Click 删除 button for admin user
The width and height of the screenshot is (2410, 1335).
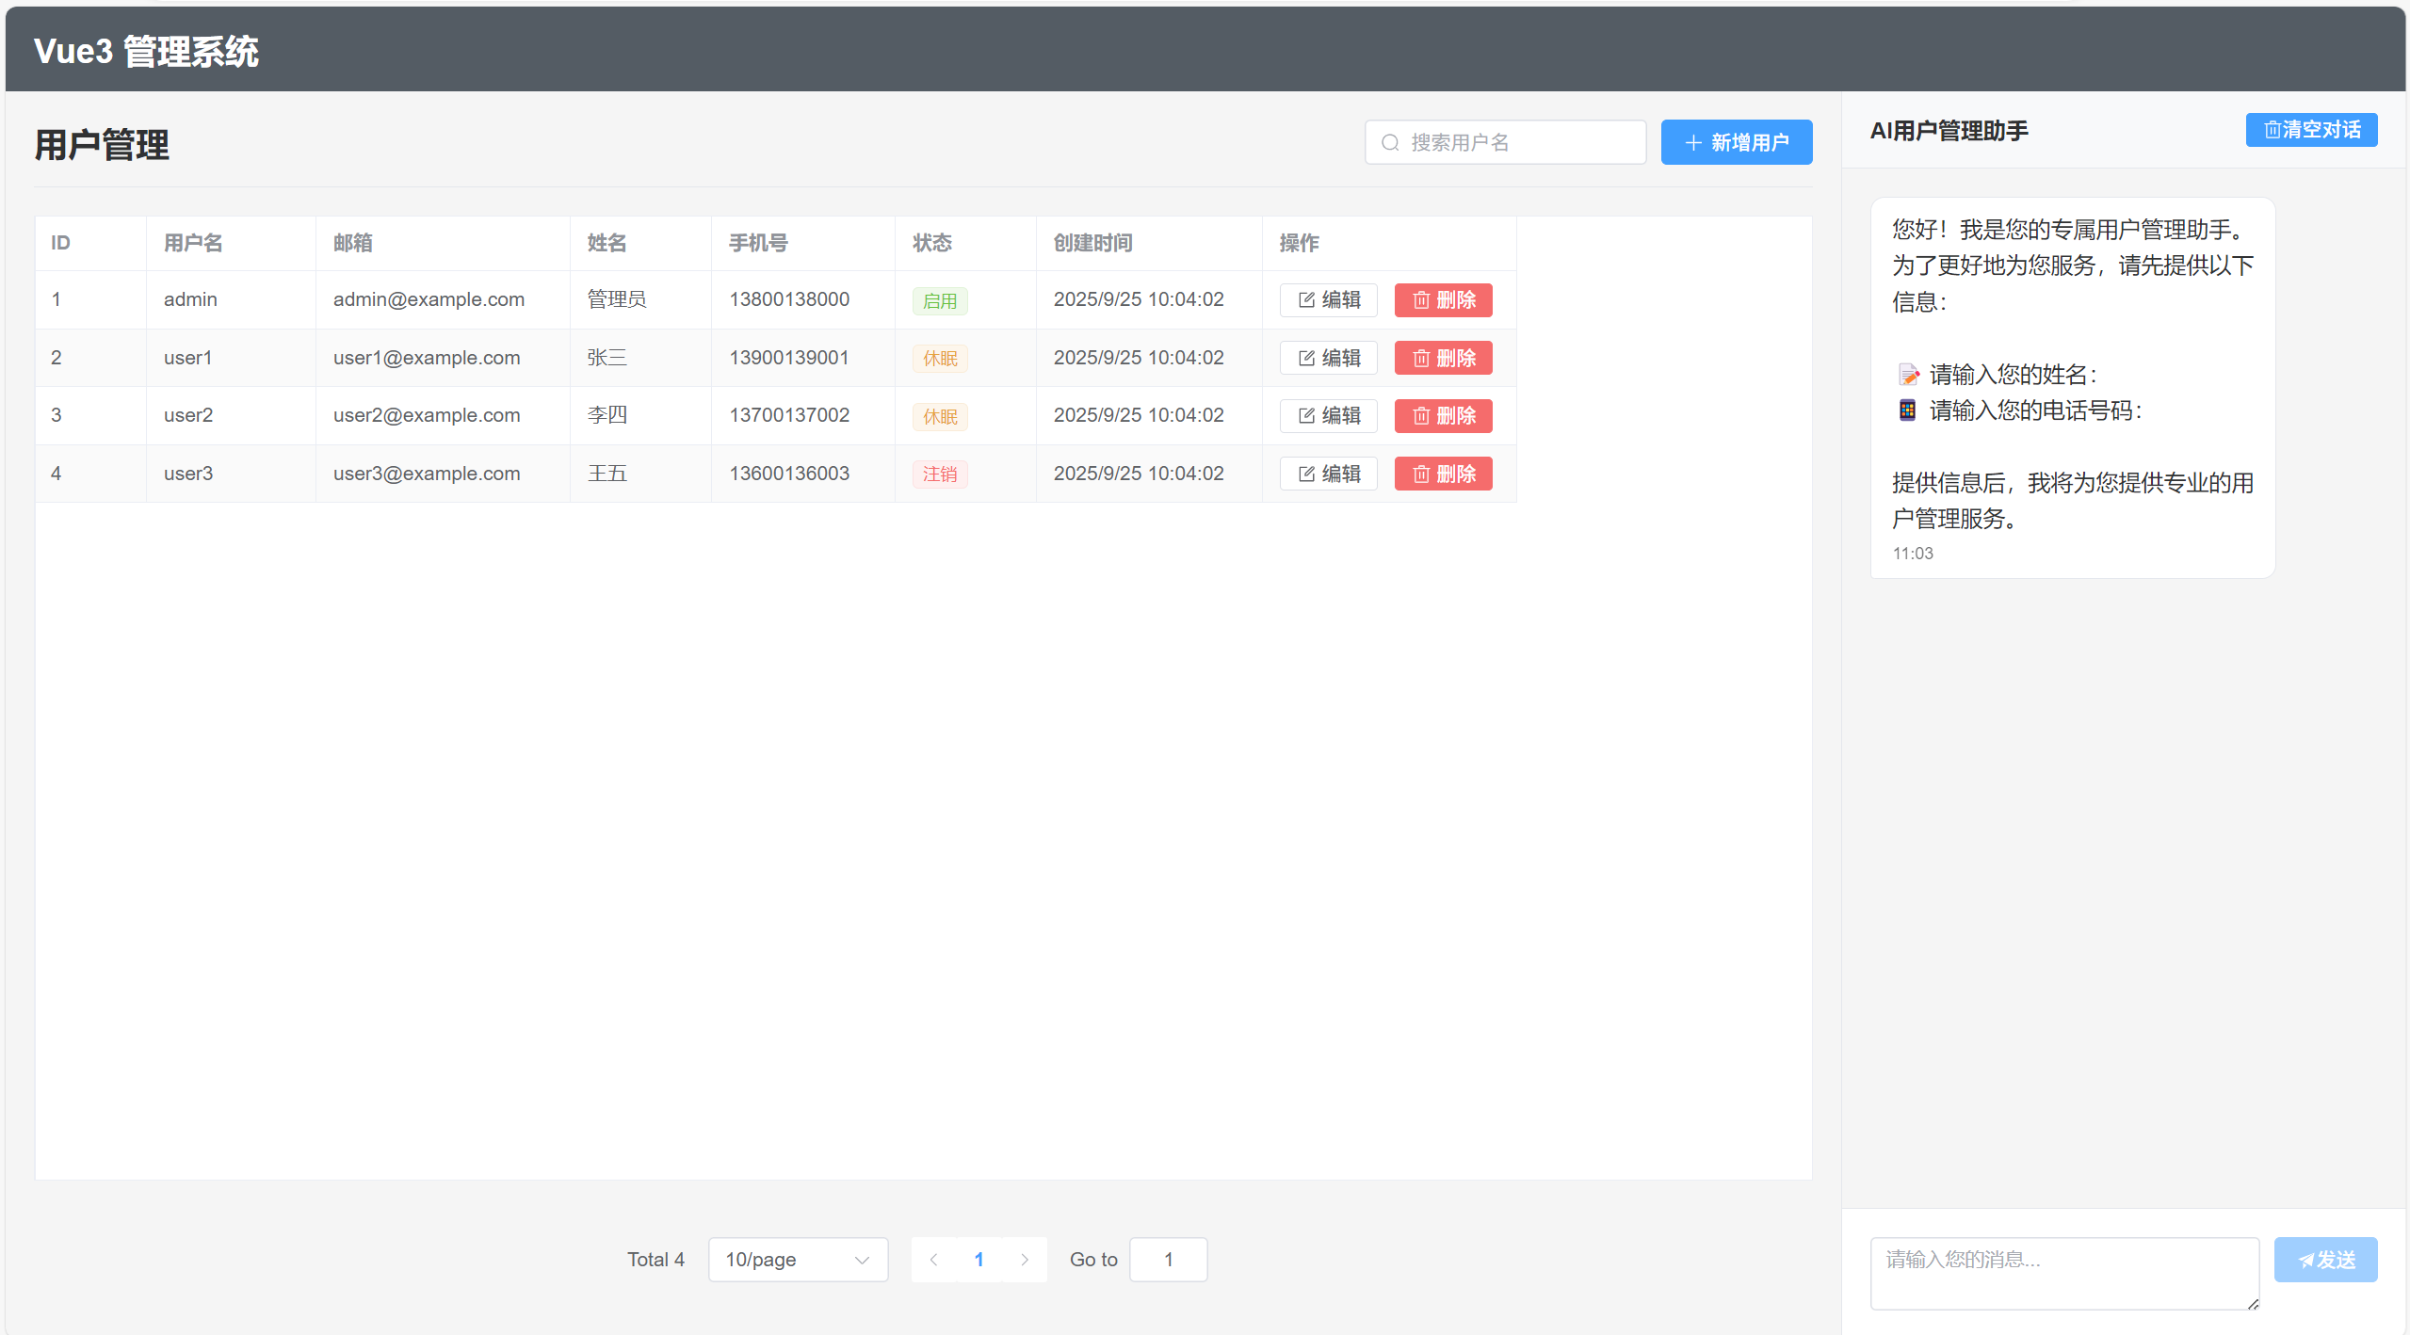coord(1443,300)
